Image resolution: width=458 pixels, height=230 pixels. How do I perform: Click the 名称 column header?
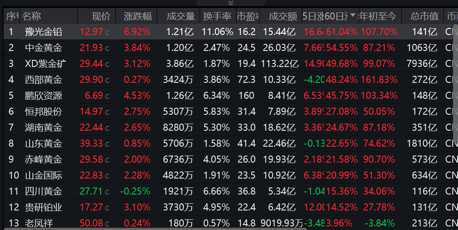pyautogui.click(x=32, y=16)
